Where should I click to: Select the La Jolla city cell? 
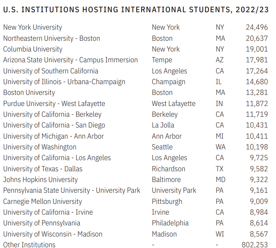coord(163,125)
